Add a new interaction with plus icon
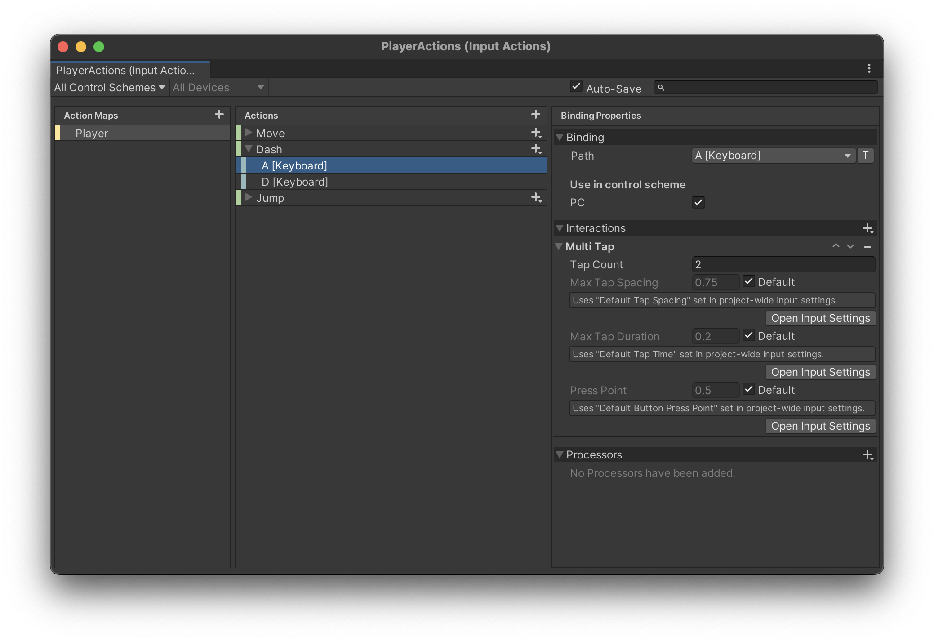The width and height of the screenshot is (934, 641). (x=867, y=228)
